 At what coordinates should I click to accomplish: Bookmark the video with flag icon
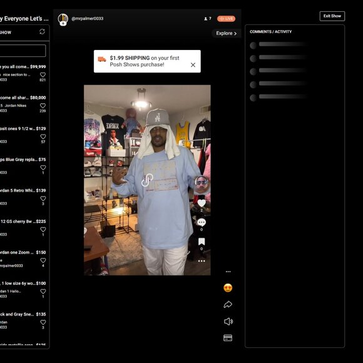(202, 242)
